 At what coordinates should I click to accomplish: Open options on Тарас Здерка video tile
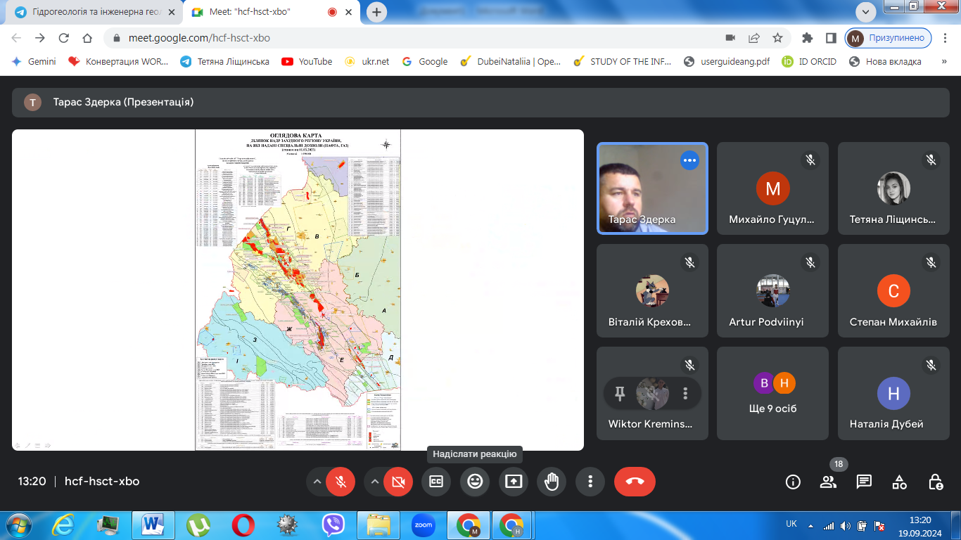pos(689,160)
